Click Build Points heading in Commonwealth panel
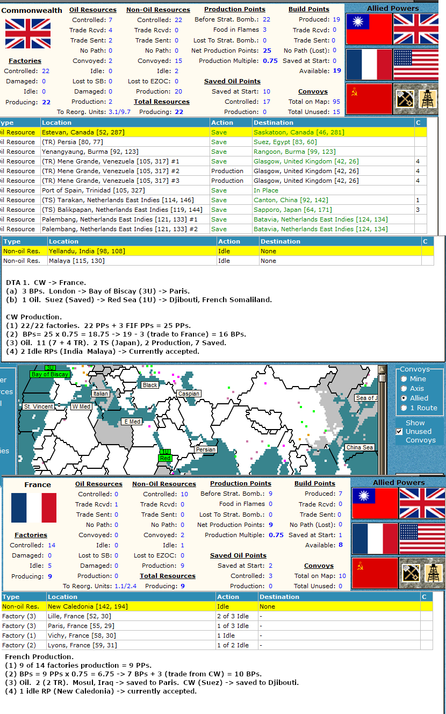Image resolution: width=446 pixels, height=714 pixels. click(309, 9)
